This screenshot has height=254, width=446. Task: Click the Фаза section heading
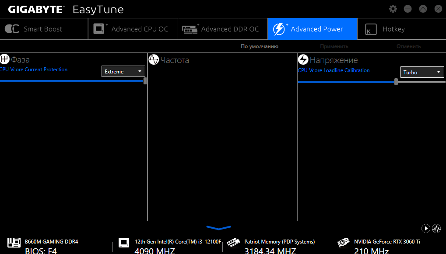coord(20,59)
